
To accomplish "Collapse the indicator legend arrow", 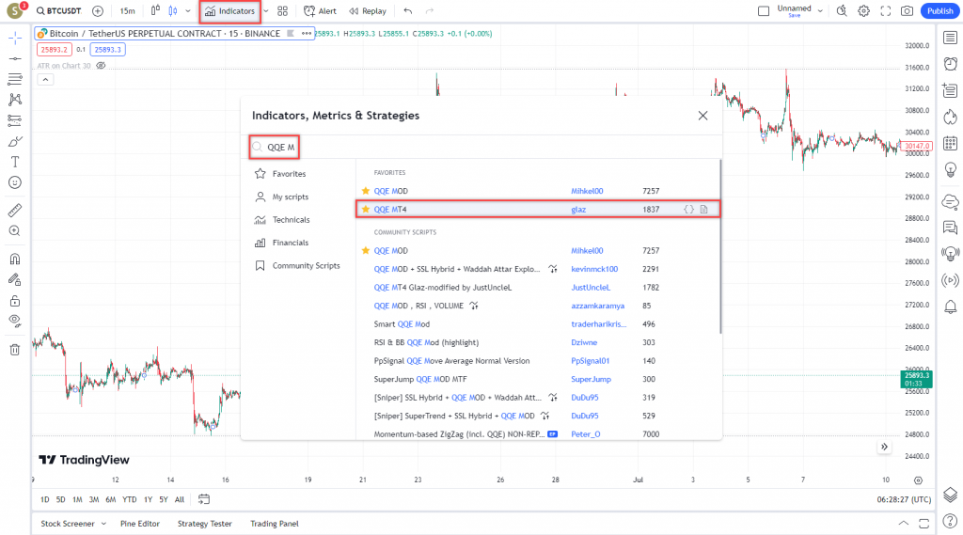I will pyautogui.click(x=45, y=80).
